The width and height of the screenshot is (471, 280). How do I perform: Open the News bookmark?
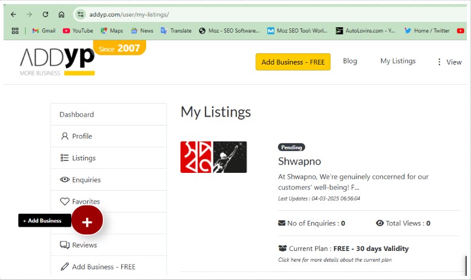[x=142, y=31]
